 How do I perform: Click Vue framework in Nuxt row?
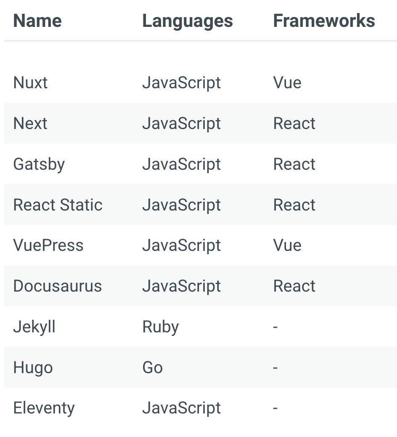tap(287, 83)
